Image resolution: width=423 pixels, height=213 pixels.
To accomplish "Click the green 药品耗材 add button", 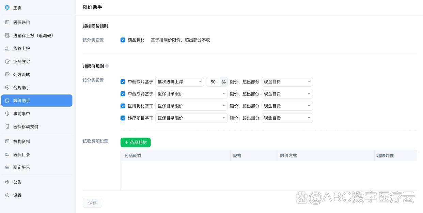I will pyautogui.click(x=136, y=142).
